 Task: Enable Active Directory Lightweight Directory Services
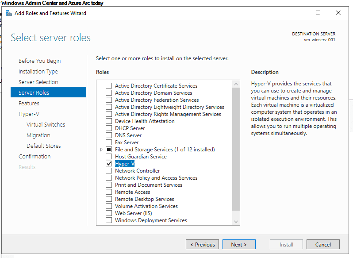pyautogui.click(x=109, y=107)
